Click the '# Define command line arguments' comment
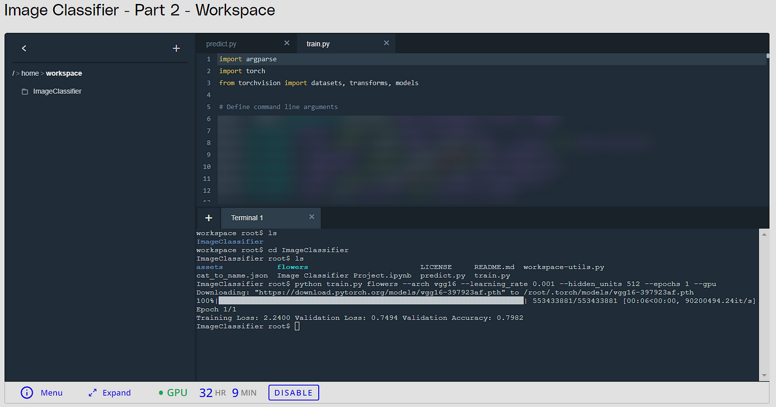The height and width of the screenshot is (407, 776). [x=278, y=107]
